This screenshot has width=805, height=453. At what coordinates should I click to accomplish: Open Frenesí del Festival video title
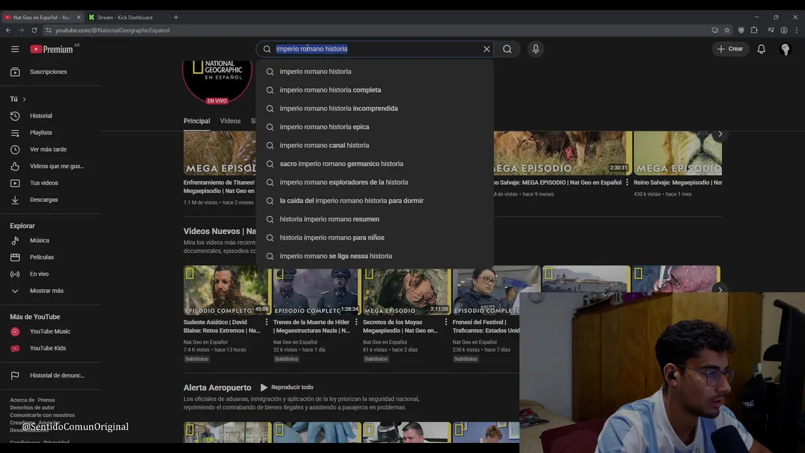486,326
